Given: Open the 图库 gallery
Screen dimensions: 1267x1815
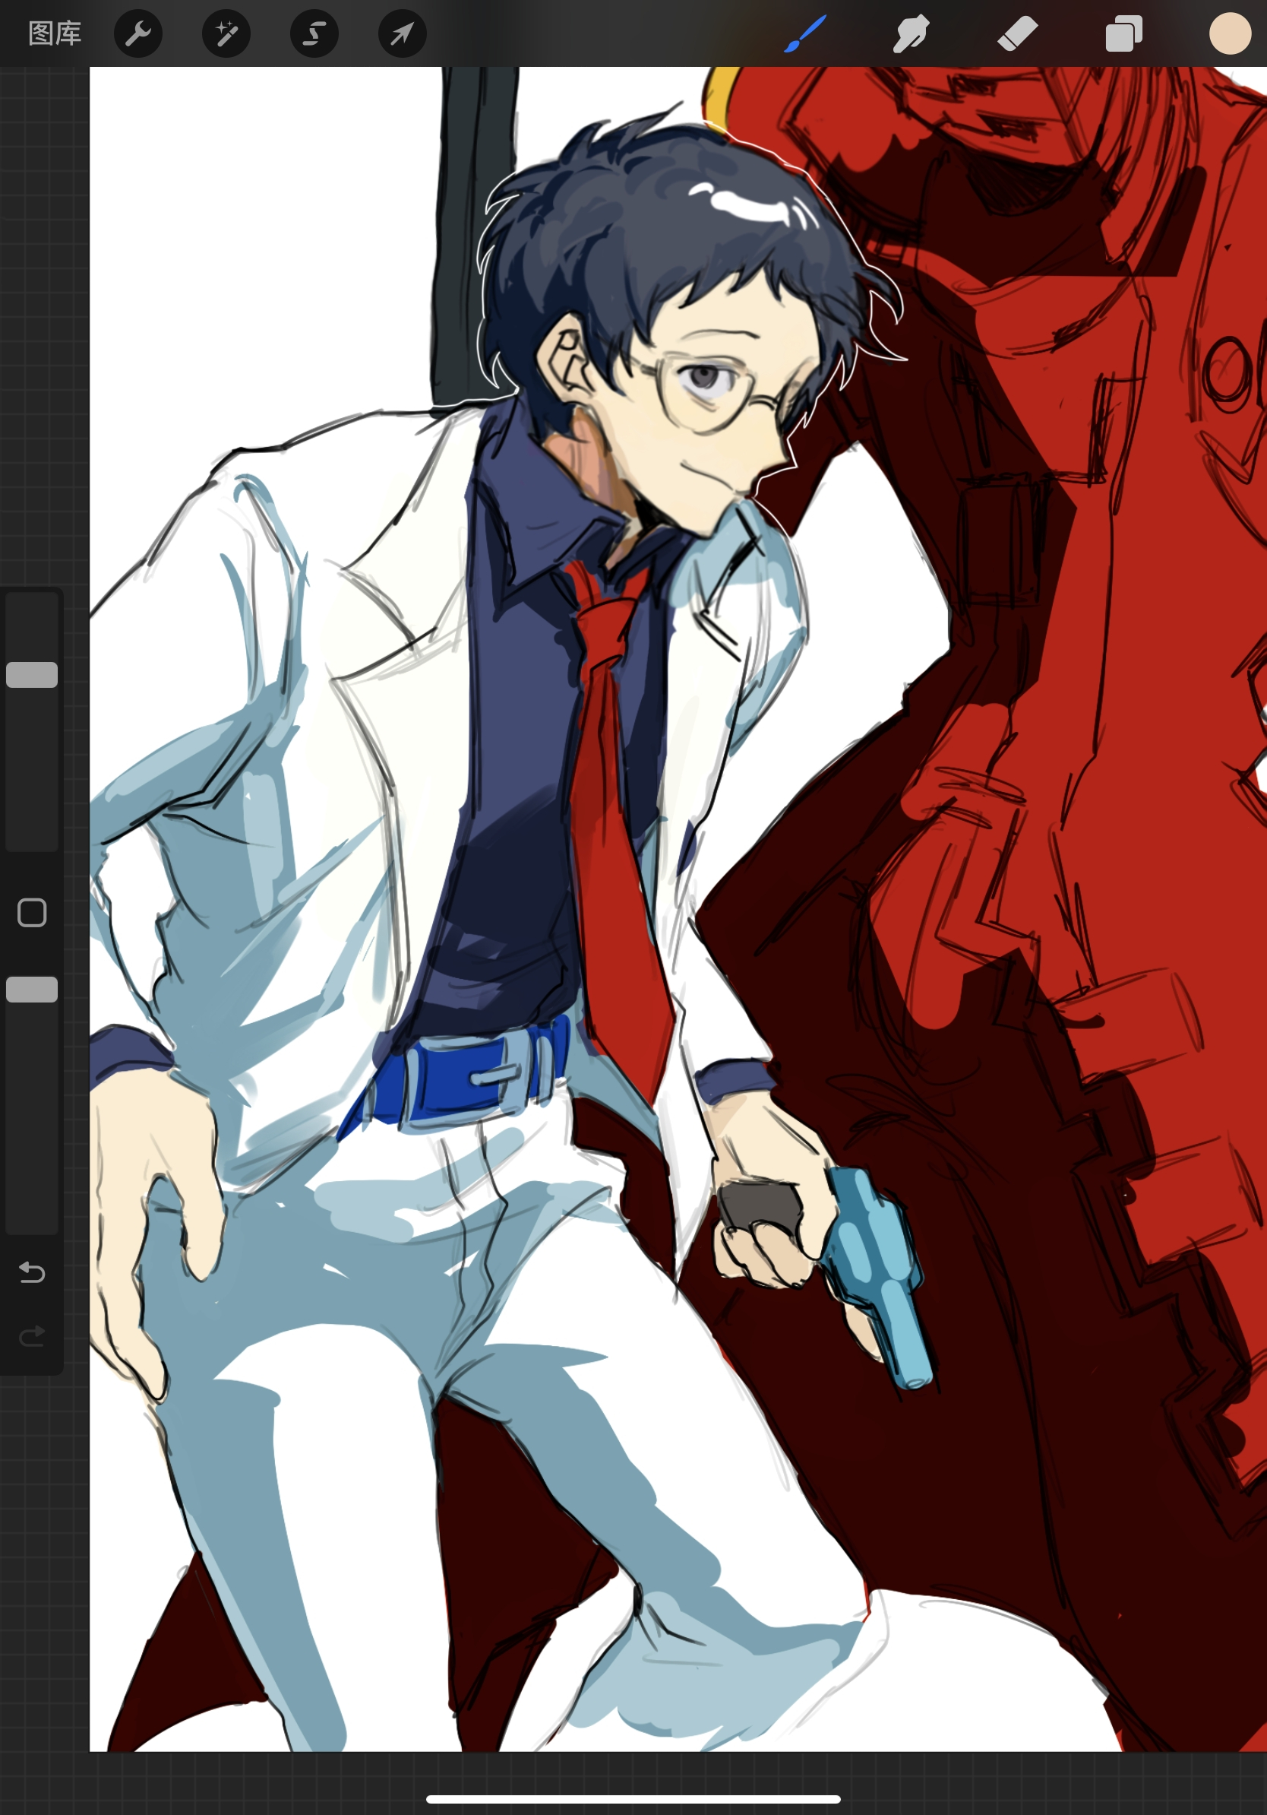Looking at the screenshot, I should click(x=55, y=34).
